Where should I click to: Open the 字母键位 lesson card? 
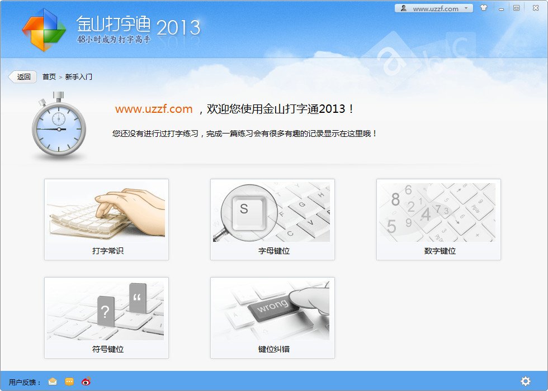click(272, 219)
